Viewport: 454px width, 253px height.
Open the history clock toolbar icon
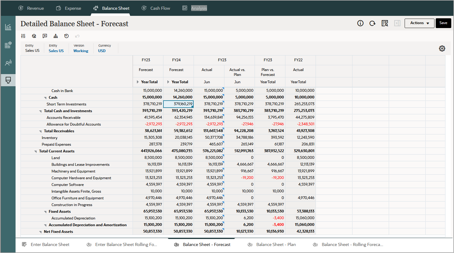66,36
